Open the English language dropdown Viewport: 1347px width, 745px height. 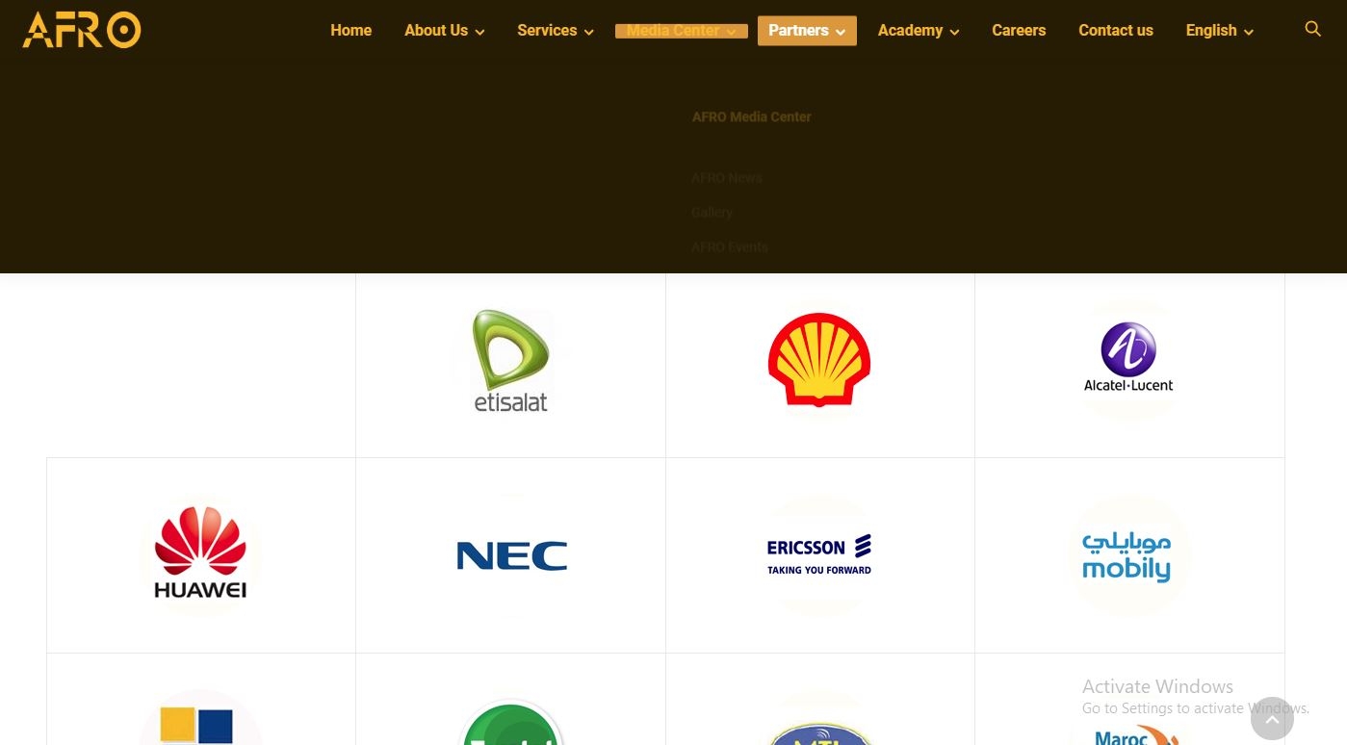click(1219, 31)
